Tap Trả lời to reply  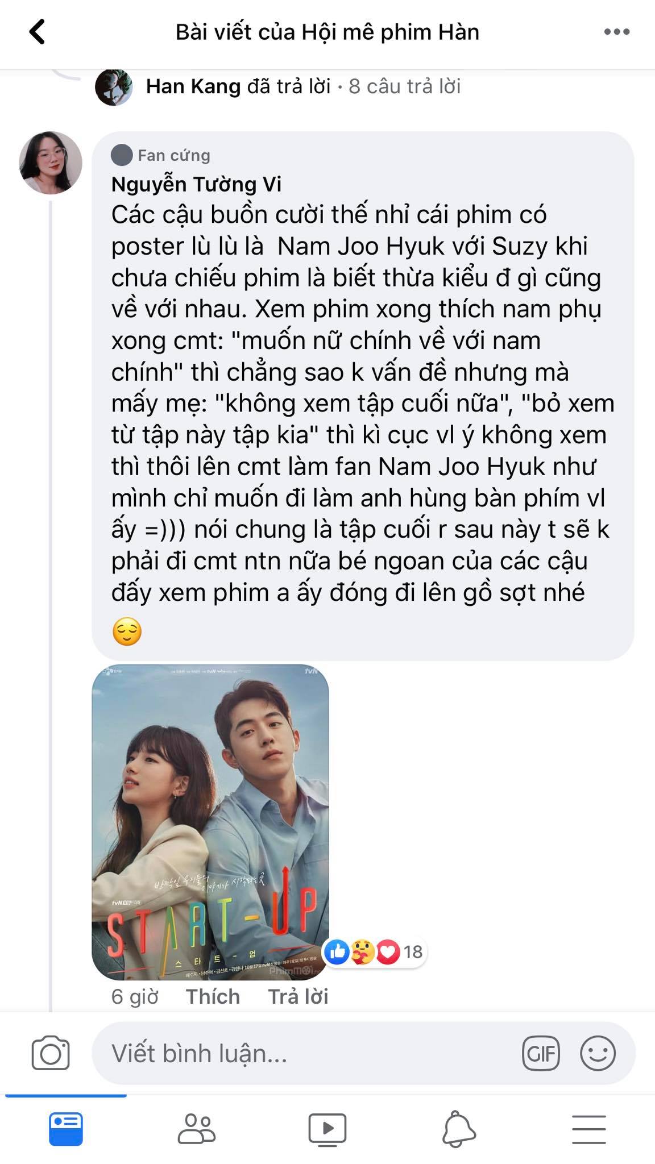point(298,996)
